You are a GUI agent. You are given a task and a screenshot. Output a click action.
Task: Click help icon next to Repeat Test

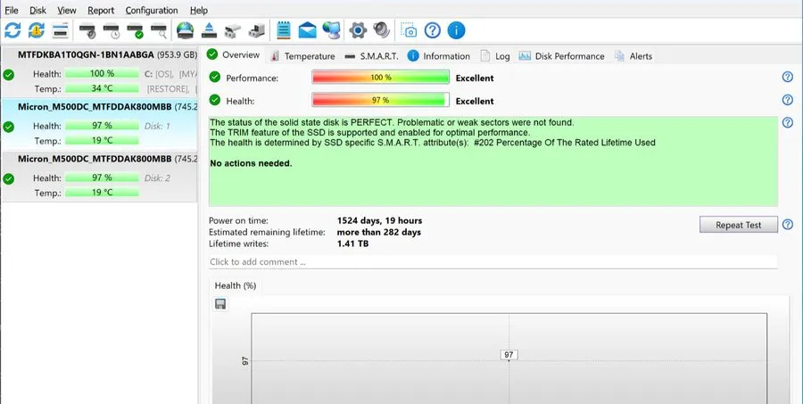(x=788, y=224)
